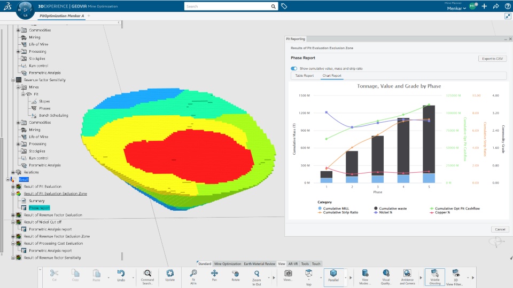Collapse the Revenue factor Sensitivity node
The width and height of the screenshot is (513, 288).
tap(13, 80)
